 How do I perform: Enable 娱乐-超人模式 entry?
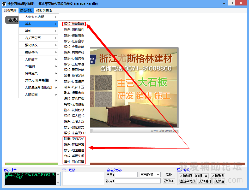(x=74, y=116)
